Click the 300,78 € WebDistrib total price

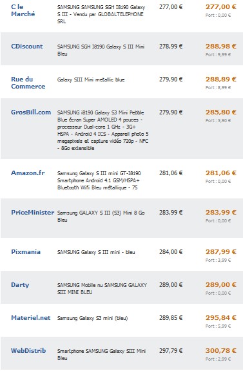tap(221, 351)
